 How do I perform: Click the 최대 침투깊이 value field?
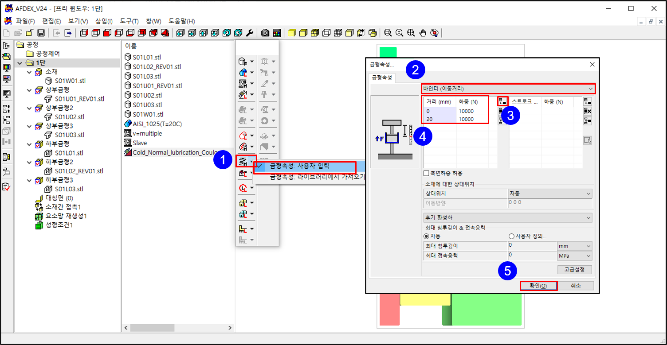click(532, 246)
